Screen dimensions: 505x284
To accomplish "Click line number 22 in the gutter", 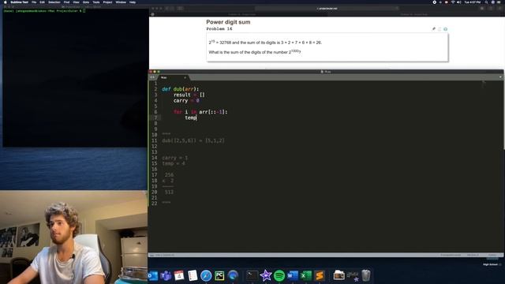I will [155, 204].
